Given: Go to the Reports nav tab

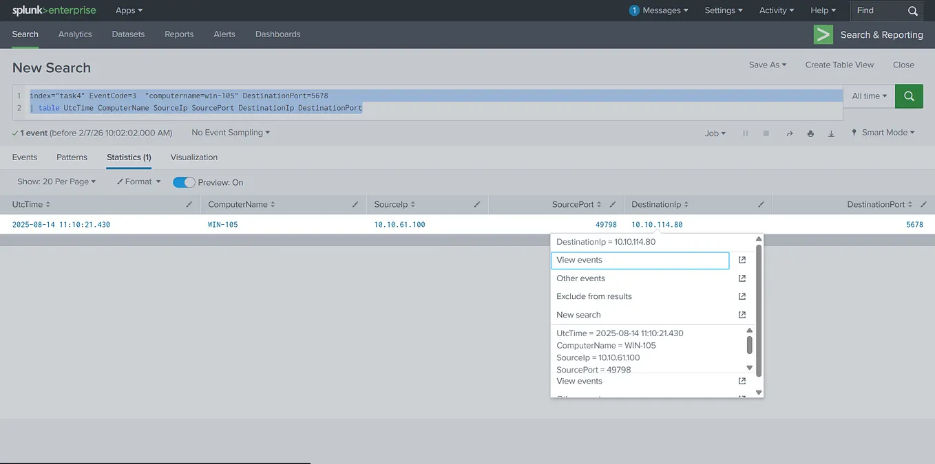Looking at the screenshot, I should [x=179, y=34].
